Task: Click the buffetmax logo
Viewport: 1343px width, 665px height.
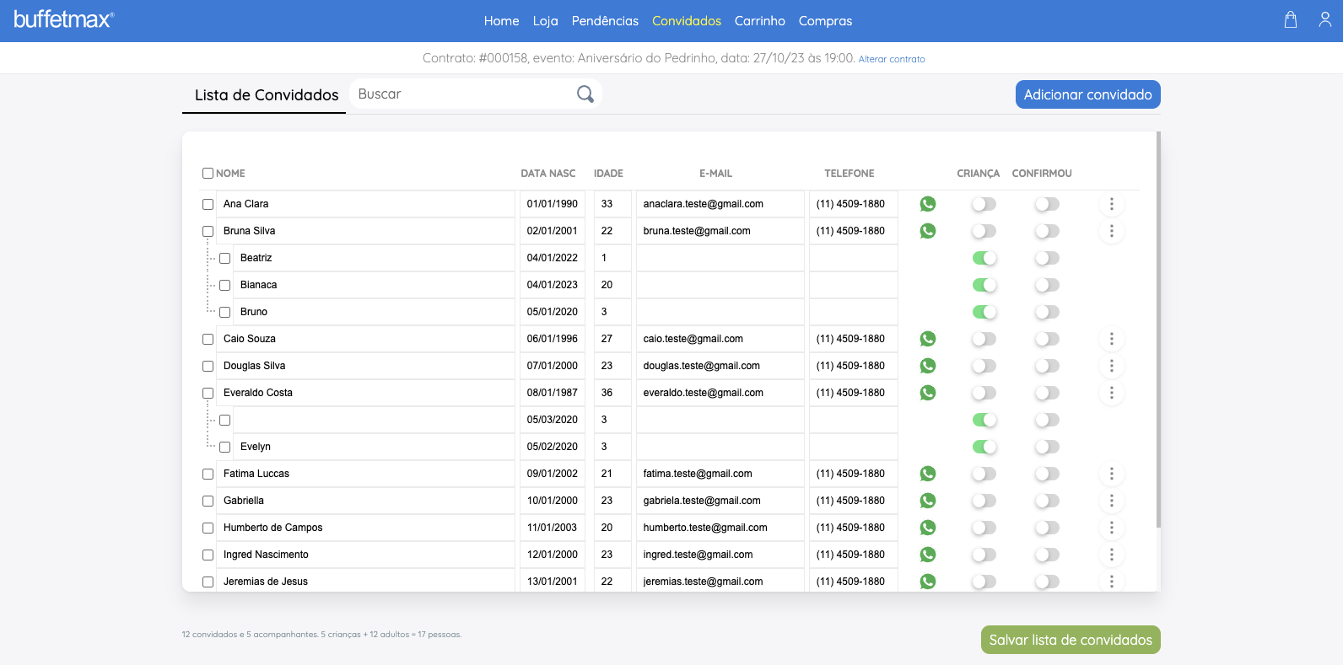Action: click(x=64, y=19)
